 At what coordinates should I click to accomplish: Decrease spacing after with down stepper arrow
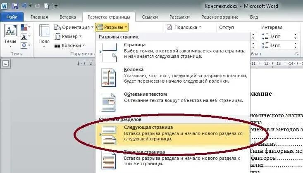pos(295,47)
